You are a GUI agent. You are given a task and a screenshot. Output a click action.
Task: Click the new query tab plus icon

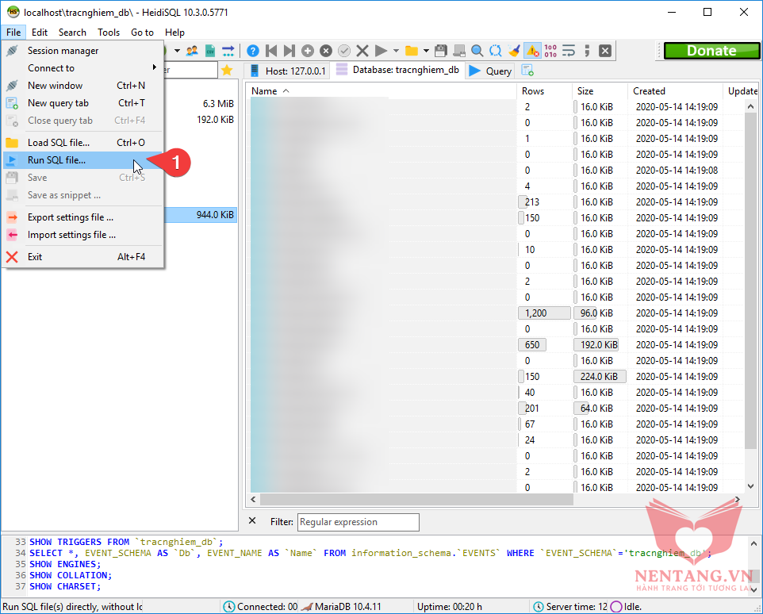(x=527, y=71)
